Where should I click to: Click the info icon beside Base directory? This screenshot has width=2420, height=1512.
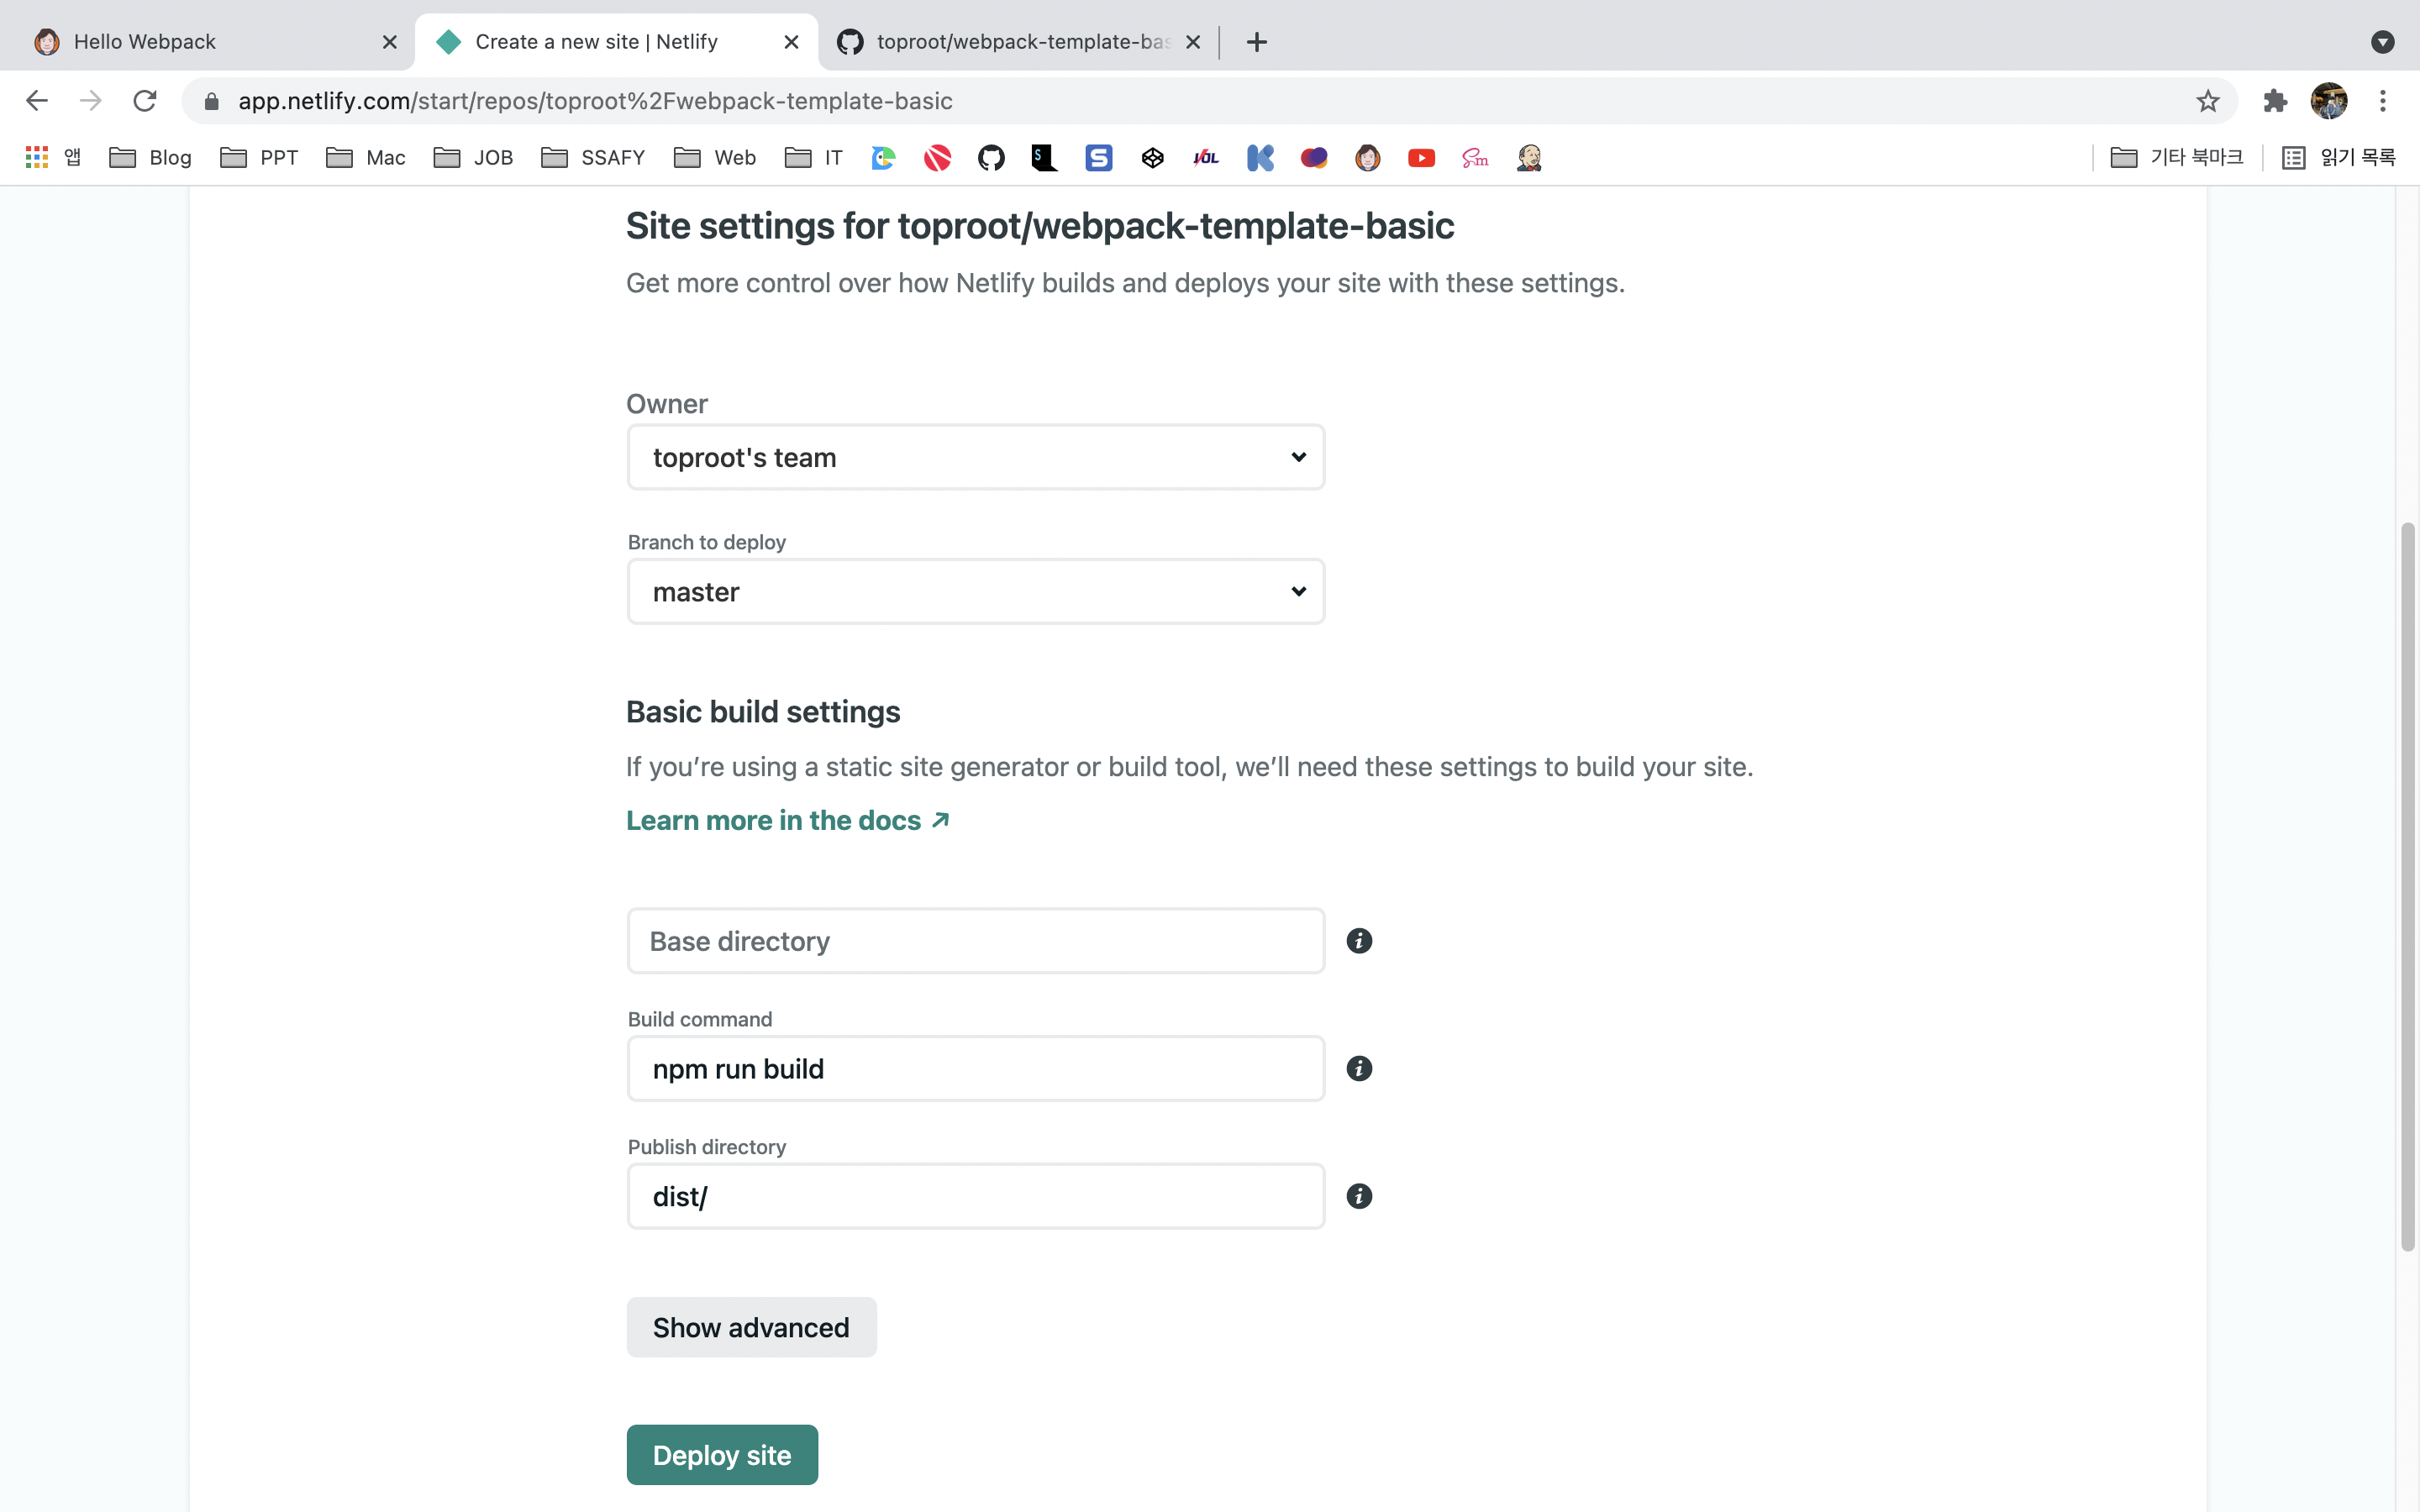click(x=1358, y=940)
